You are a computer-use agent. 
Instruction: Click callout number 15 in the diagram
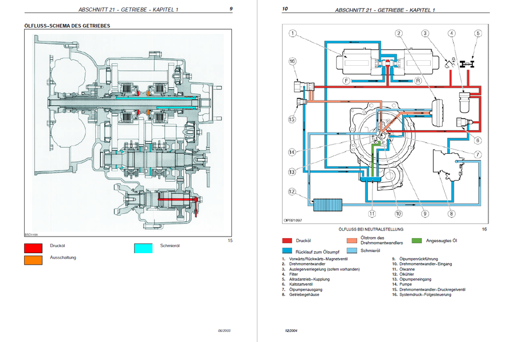292,120
